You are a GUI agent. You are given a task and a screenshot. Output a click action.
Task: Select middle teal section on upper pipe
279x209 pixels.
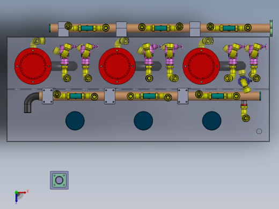point(161,28)
